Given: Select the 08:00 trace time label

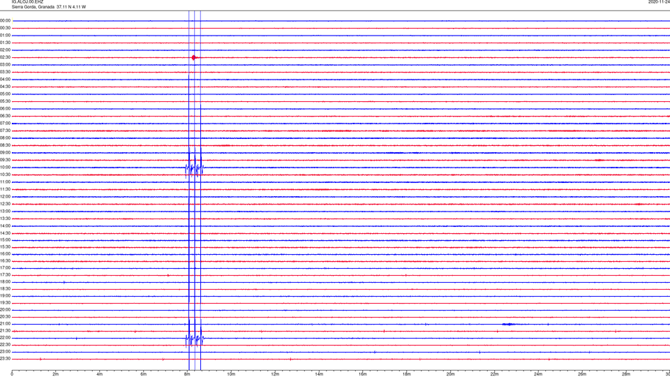Looking at the screenshot, I should point(5,138).
